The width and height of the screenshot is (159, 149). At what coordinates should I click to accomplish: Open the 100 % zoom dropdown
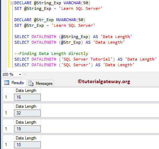tap(20, 74)
